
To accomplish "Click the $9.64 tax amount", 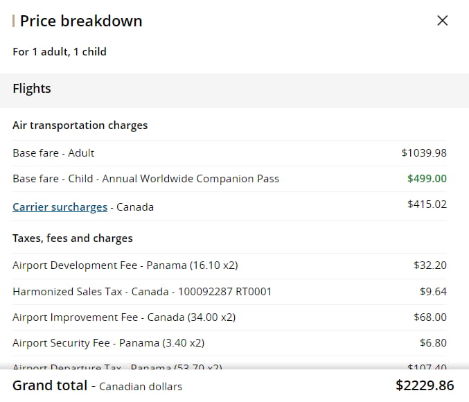I will point(433,292).
